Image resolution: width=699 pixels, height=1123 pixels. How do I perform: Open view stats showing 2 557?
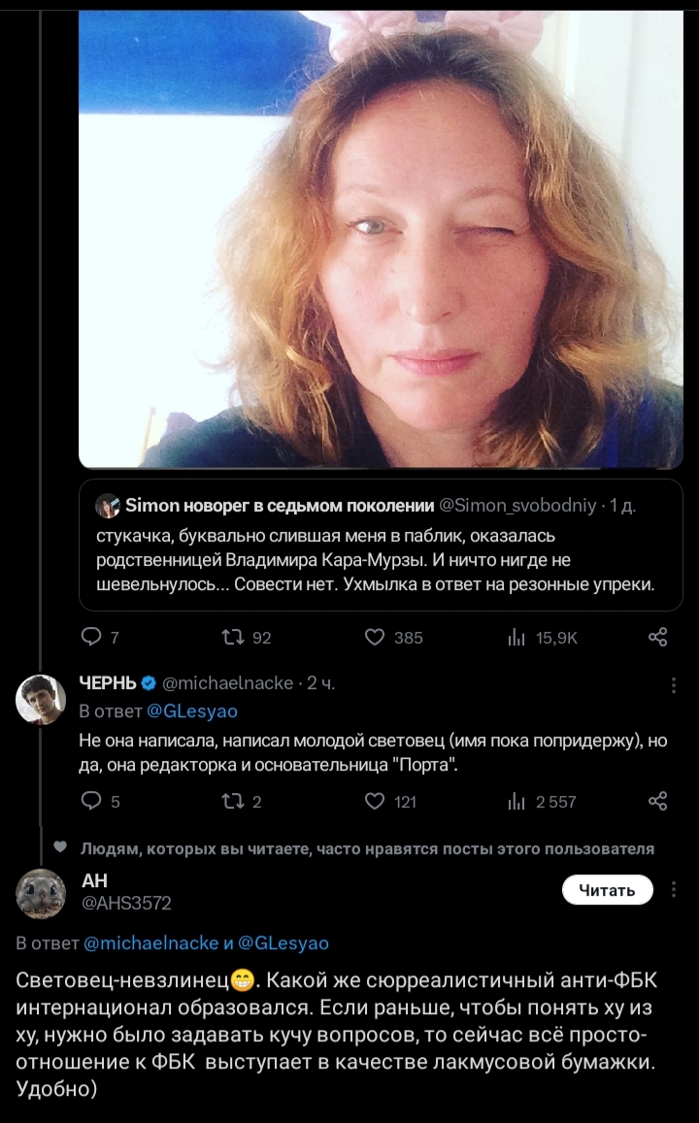click(x=516, y=801)
